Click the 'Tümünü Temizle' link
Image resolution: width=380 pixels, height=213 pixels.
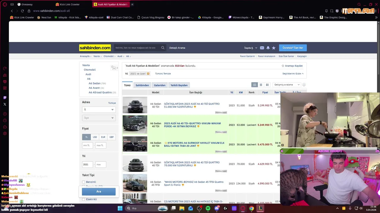pyautogui.click(x=163, y=74)
